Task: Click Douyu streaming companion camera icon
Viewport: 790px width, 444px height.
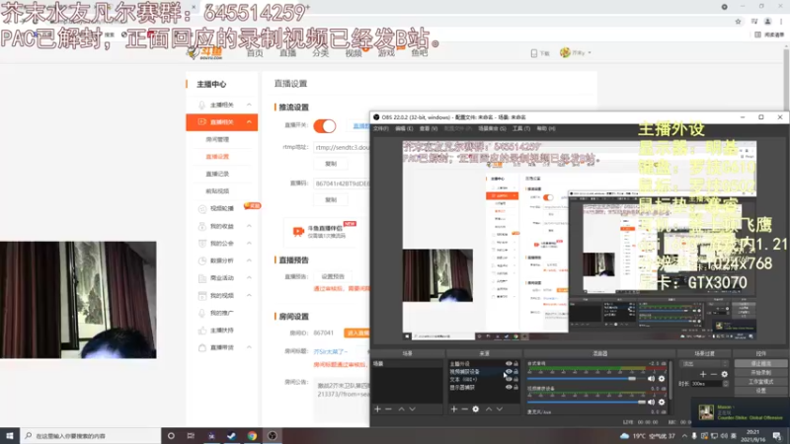Action: 298,231
